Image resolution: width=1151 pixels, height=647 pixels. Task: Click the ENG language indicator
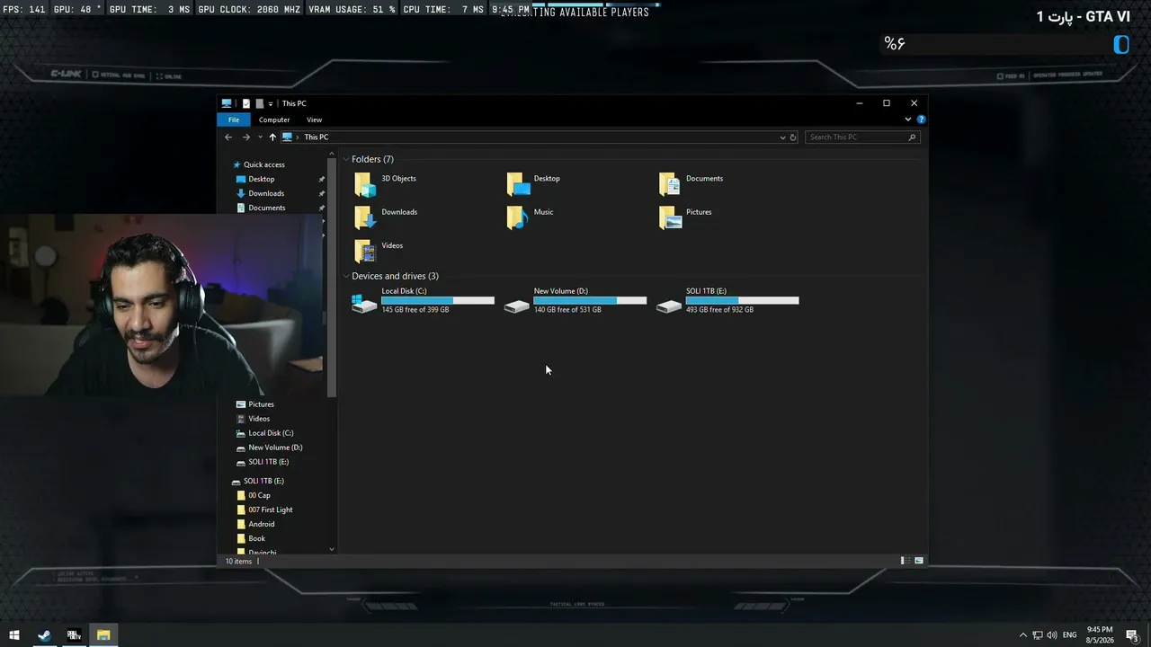[1069, 635]
